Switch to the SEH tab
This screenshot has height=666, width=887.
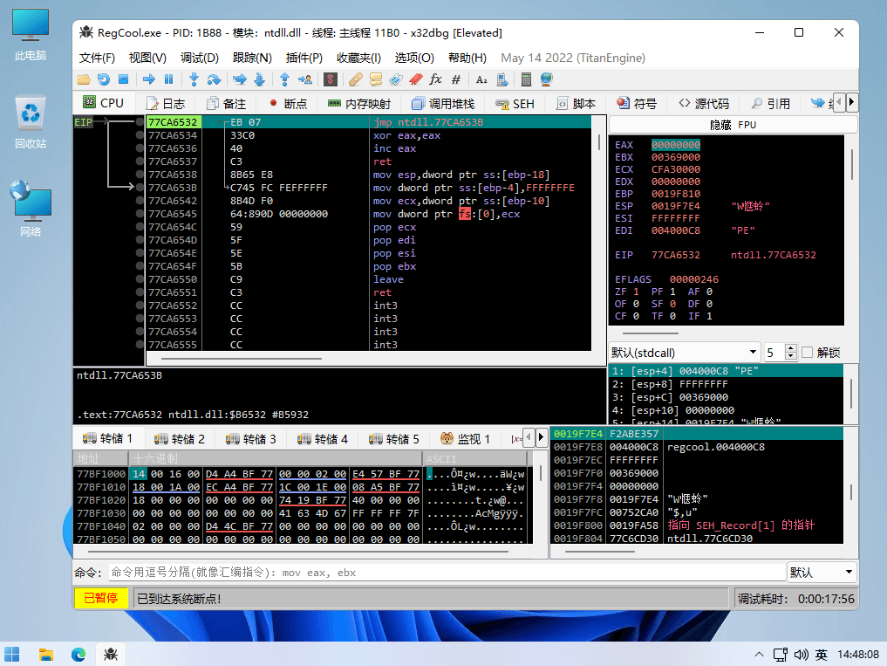[515, 104]
